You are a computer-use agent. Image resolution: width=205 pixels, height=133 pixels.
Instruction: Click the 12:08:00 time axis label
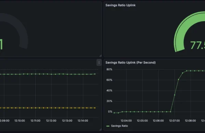tap(190, 121)
